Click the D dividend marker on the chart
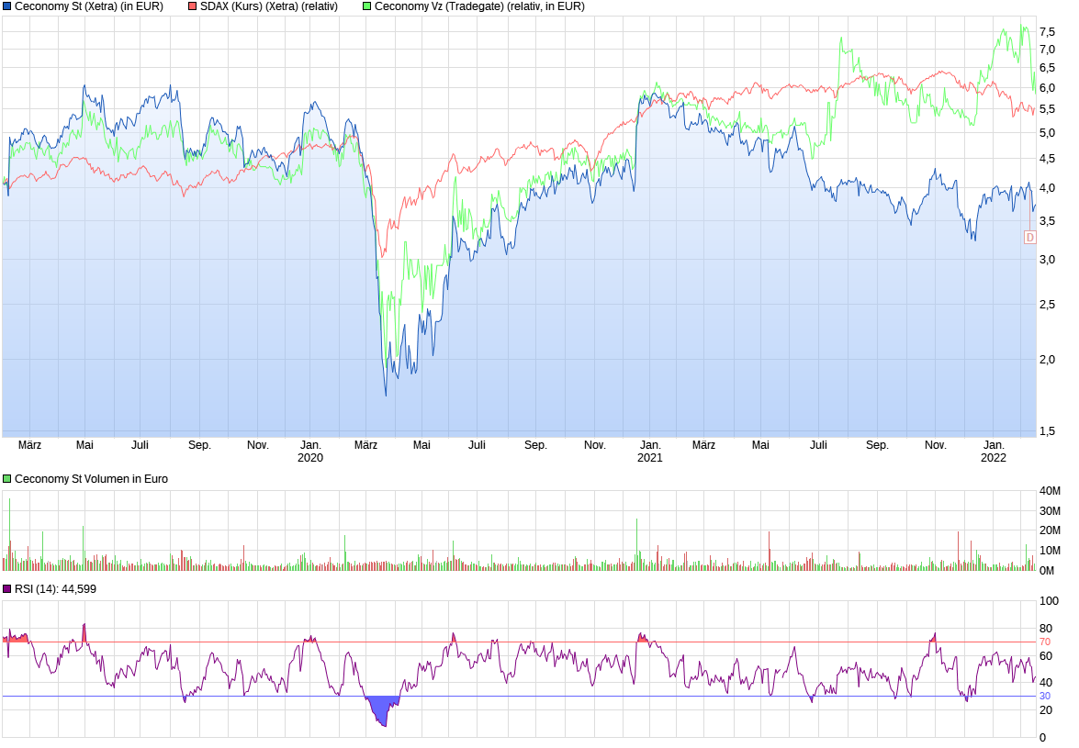This screenshot has height=748, width=1079. click(1028, 237)
